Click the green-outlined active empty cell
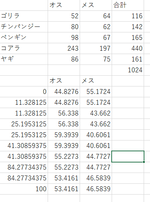Viewport: 150px width, 202px height. tap(128, 157)
